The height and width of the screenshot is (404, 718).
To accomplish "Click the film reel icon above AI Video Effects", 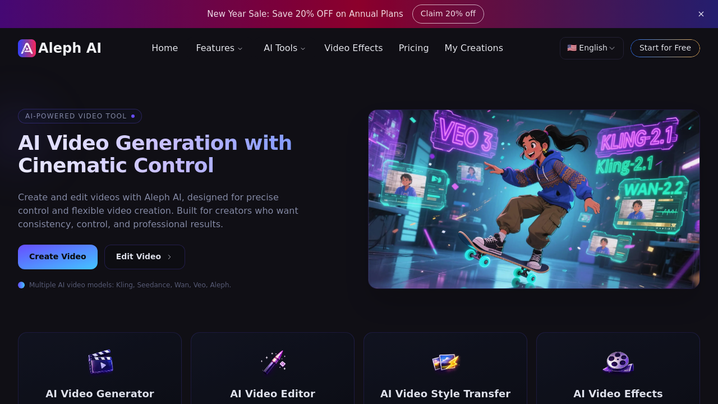I will point(618,362).
